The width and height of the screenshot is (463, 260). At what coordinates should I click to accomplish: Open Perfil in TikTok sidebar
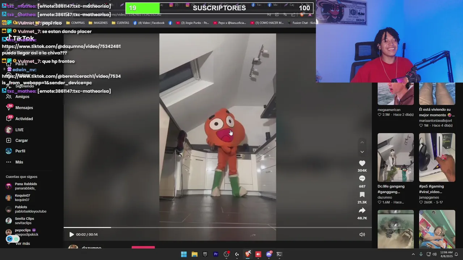tap(20, 151)
